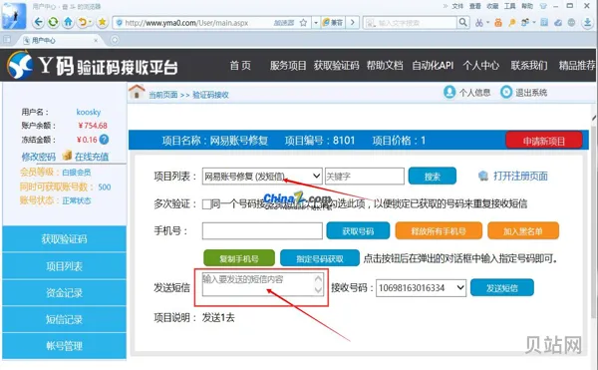Screen dimensions: 598x370
Task: Click the 修改密码 link
Action: click(38, 157)
